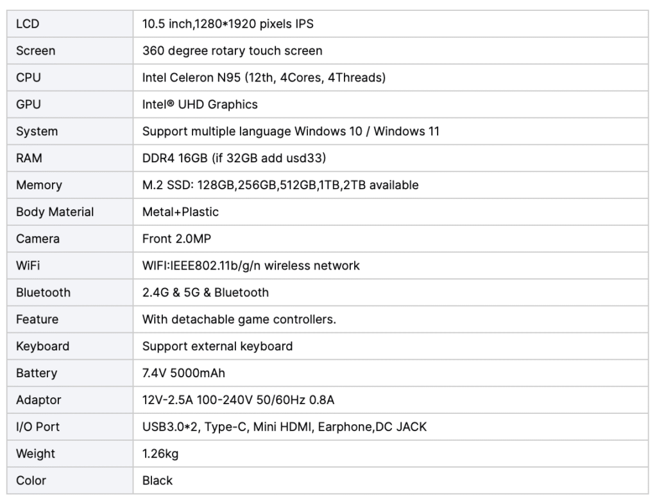The width and height of the screenshot is (657, 503).
Task: Click the detachable game controllers text
Action: (x=239, y=320)
